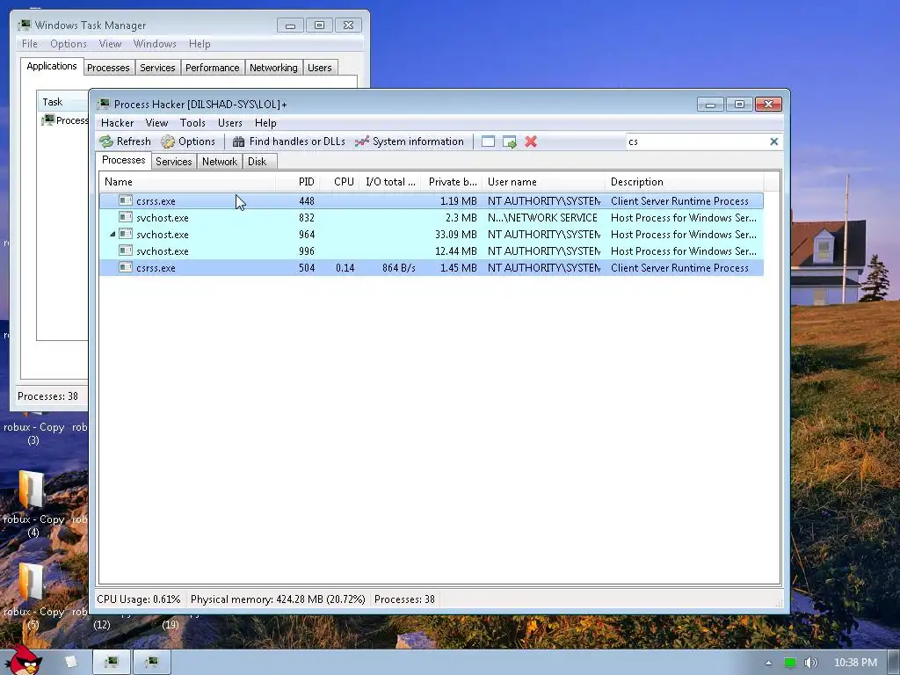This screenshot has width=900, height=675.
Task: Open the Options menu in Task Manager
Action: pyautogui.click(x=69, y=44)
